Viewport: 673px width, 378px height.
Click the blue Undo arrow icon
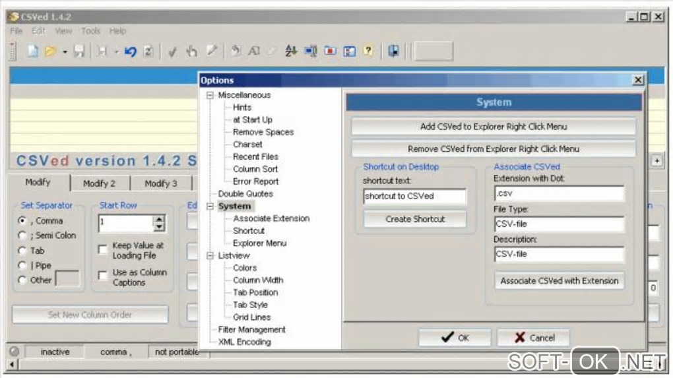131,51
